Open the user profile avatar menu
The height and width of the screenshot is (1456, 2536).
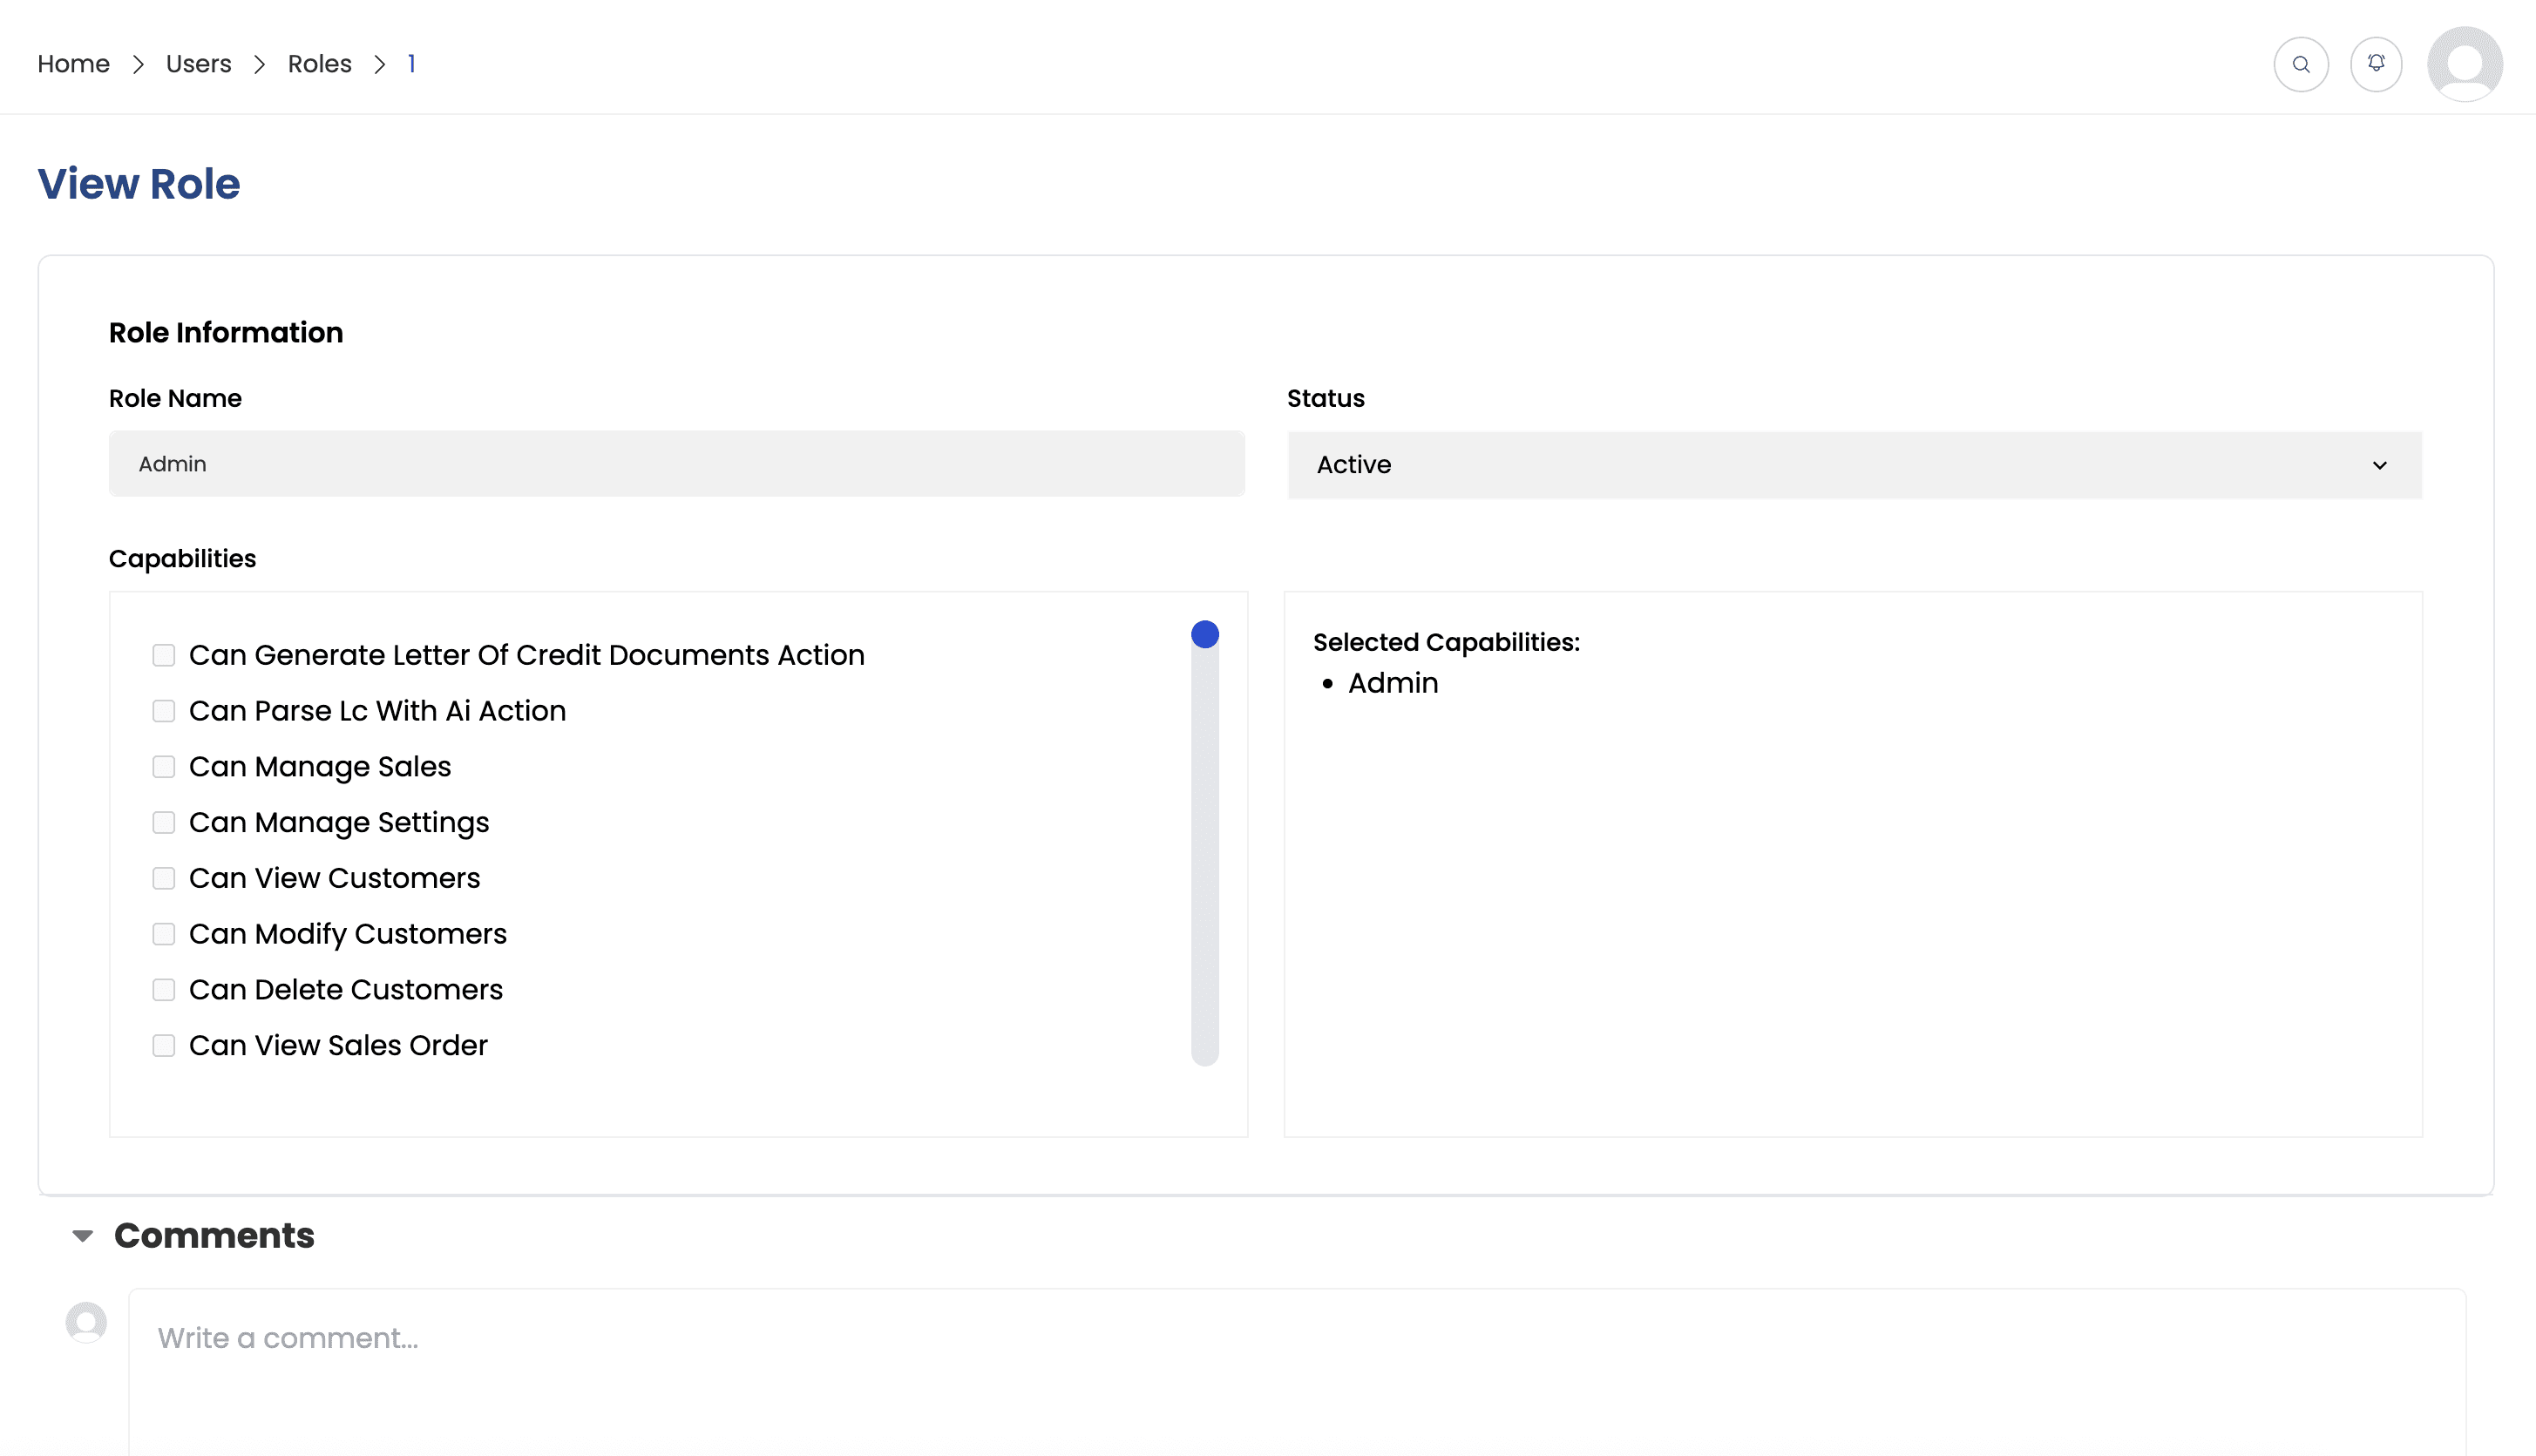coord(2464,64)
